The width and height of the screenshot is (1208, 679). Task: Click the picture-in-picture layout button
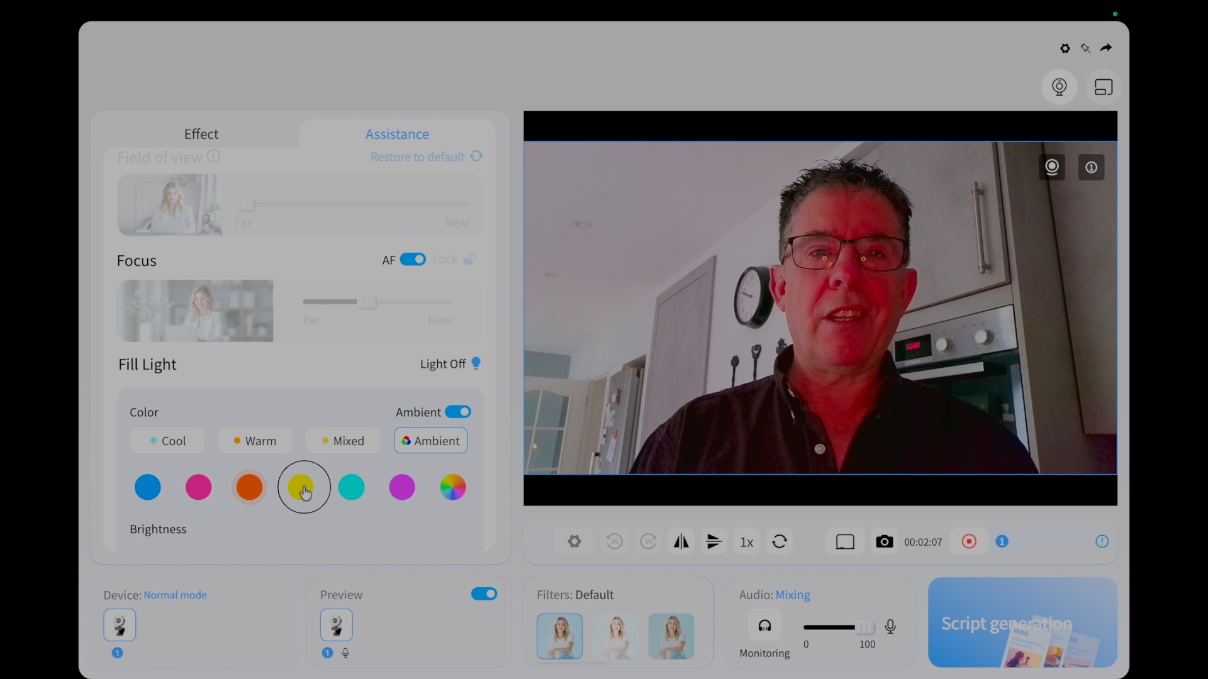click(x=1104, y=87)
